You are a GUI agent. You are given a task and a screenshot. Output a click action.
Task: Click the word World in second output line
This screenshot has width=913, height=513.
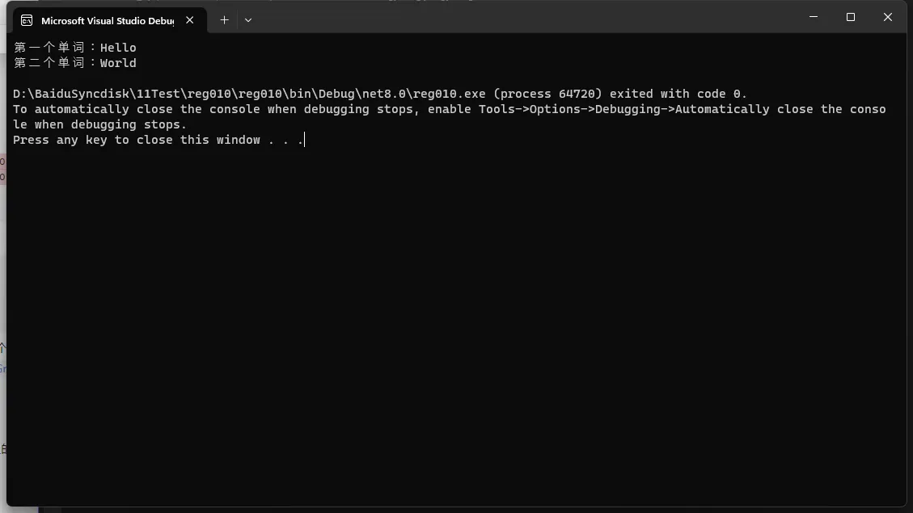click(118, 63)
